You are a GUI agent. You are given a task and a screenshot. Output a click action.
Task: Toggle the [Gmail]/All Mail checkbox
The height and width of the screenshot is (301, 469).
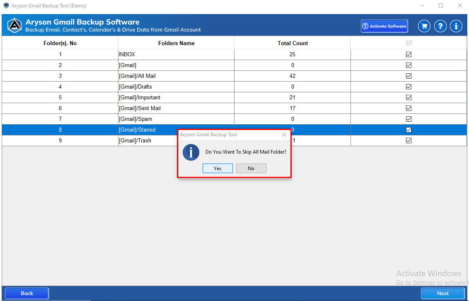pyautogui.click(x=409, y=76)
